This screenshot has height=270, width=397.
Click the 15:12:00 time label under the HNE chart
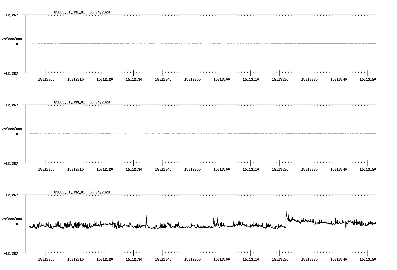[46, 79]
